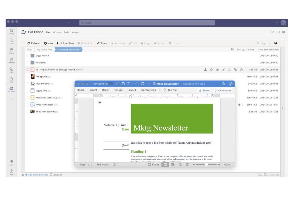Open Calendar in Teams sidebar

point(11,60)
